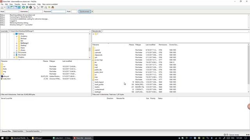
Task: Open the Bookmarks menu
Action: [x=32, y=4]
